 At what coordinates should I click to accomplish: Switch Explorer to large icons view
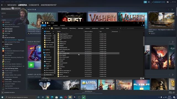click(143, 78)
